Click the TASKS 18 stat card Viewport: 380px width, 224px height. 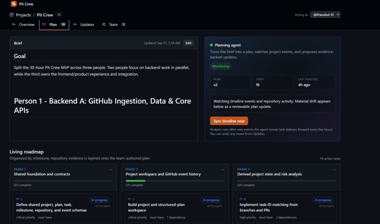point(273,82)
